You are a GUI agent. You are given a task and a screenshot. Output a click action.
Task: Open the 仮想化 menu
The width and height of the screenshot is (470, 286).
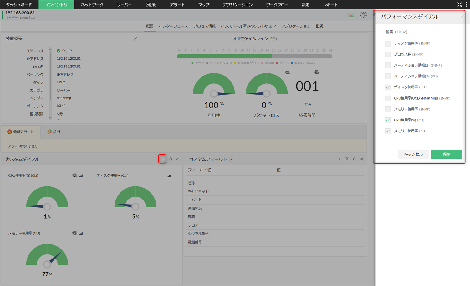coord(151,5)
